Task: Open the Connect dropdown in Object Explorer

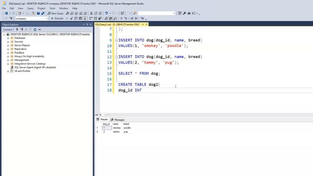Action: click(8, 29)
